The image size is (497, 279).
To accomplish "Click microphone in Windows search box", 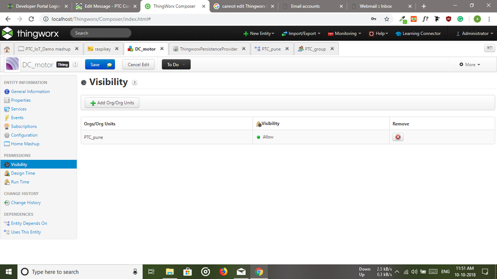I will tap(135, 272).
